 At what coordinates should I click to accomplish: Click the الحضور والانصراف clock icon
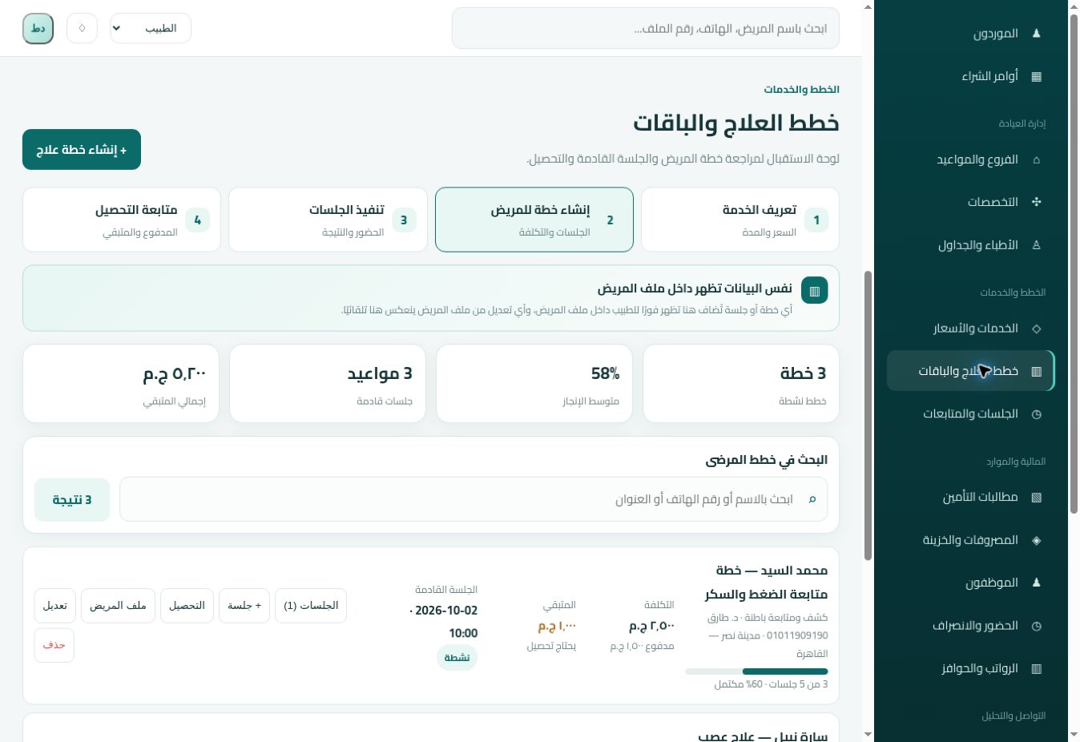tap(1036, 626)
